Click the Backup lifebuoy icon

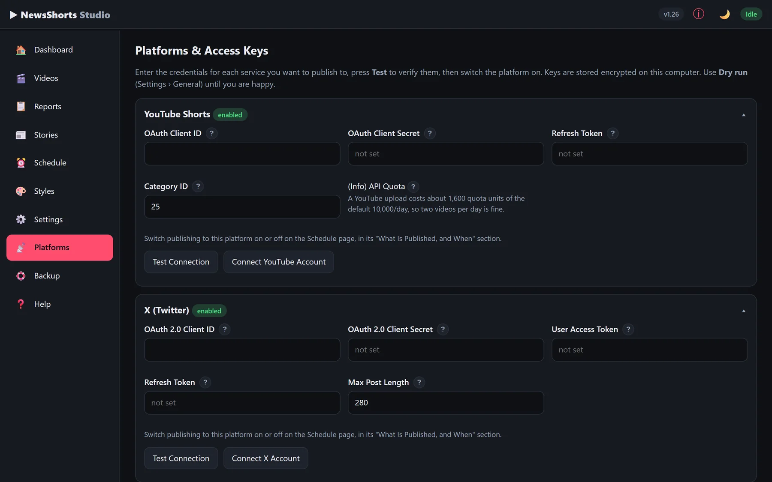pos(21,276)
